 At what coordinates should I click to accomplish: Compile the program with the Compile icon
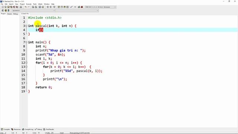tap(59, 7)
